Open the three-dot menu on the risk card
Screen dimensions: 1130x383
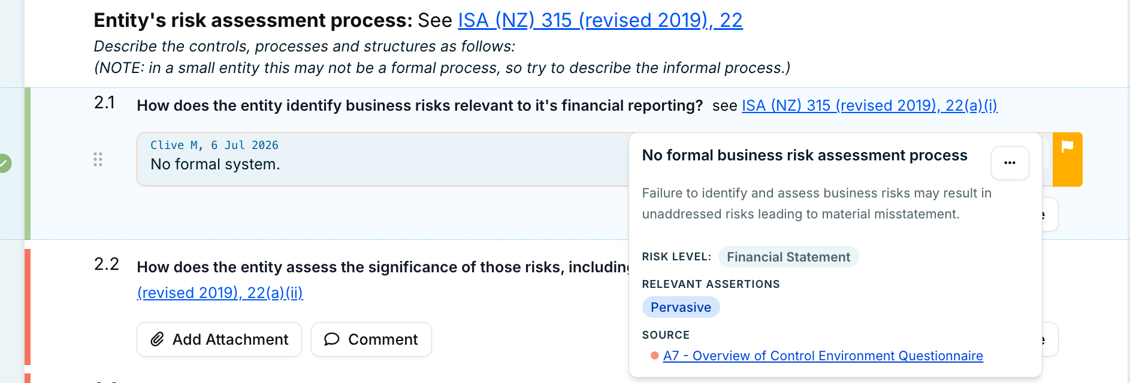pyautogui.click(x=1010, y=163)
